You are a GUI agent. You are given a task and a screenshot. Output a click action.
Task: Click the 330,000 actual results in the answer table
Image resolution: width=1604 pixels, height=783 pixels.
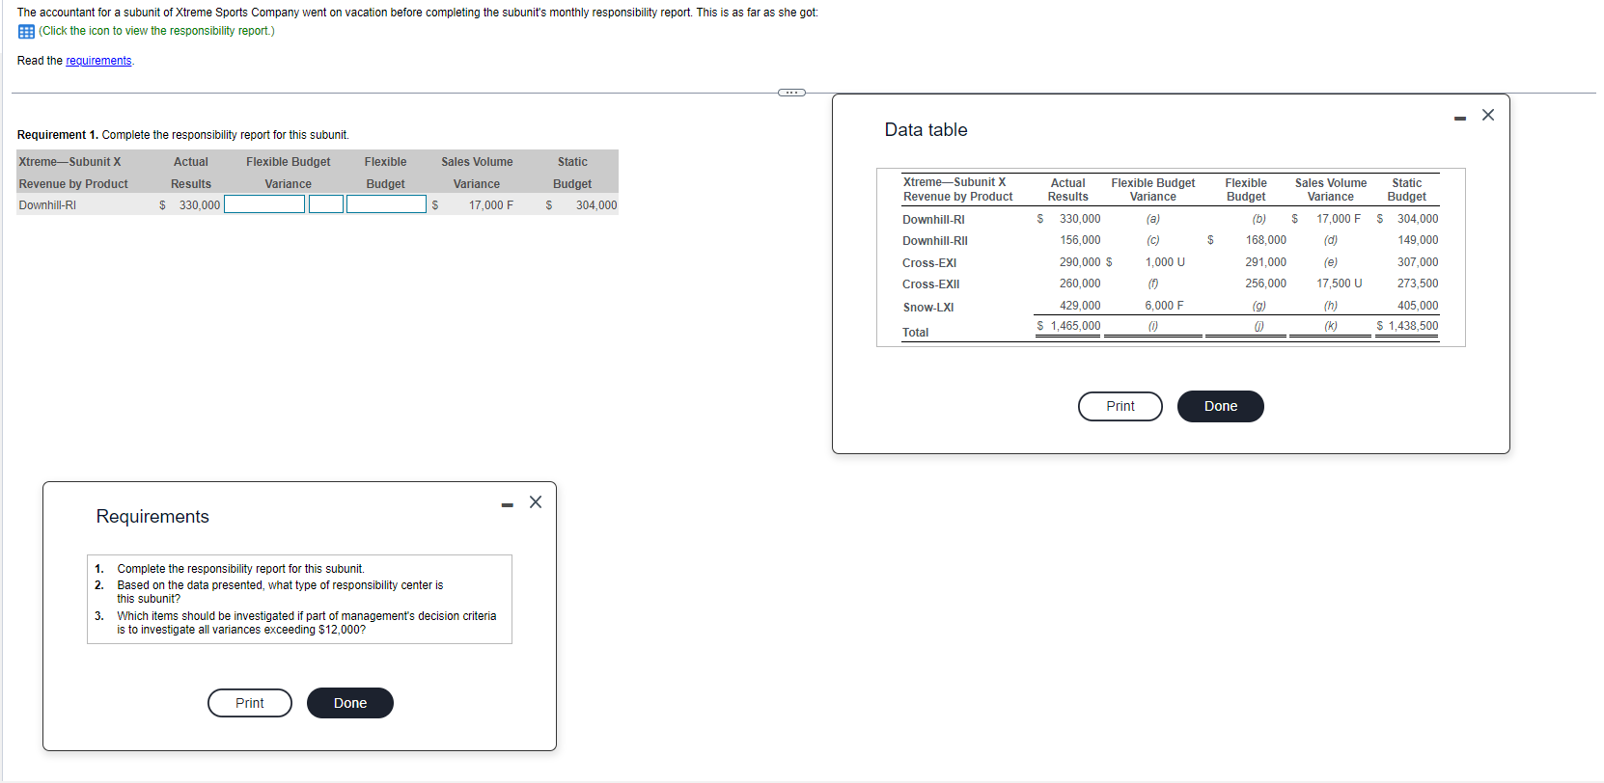pyautogui.click(x=200, y=205)
